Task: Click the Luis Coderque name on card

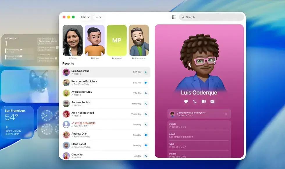Action: pyautogui.click(x=199, y=93)
